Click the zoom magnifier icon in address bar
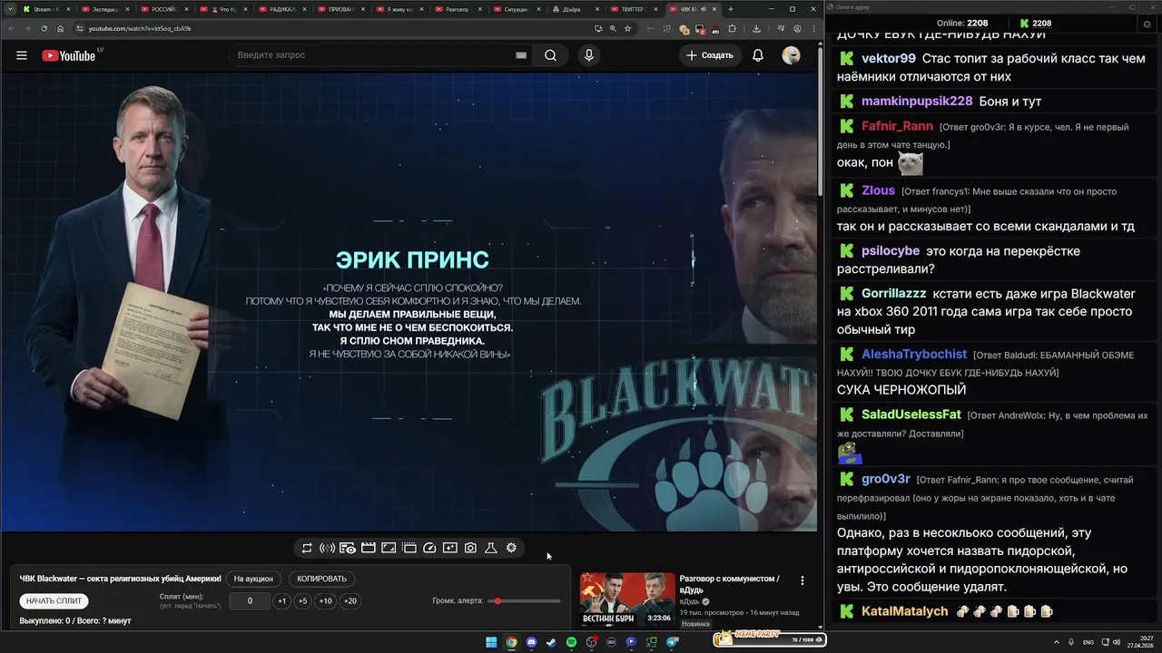The width and height of the screenshot is (1162, 653). click(x=613, y=28)
